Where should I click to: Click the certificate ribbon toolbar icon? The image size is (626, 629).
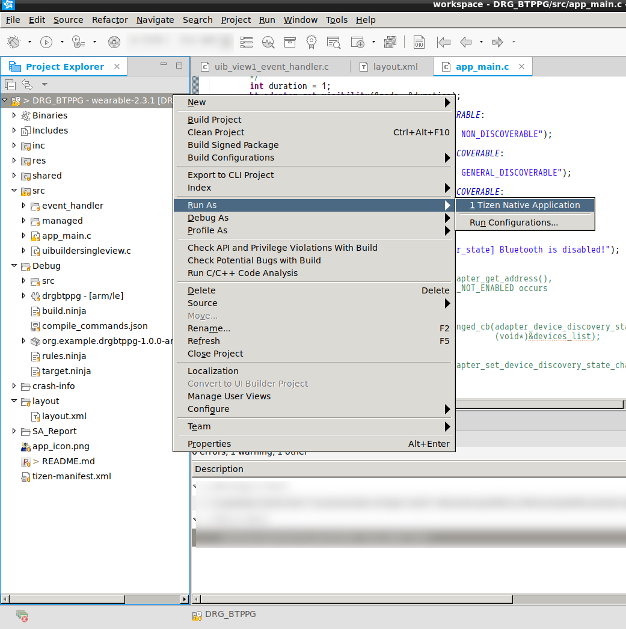click(x=311, y=42)
